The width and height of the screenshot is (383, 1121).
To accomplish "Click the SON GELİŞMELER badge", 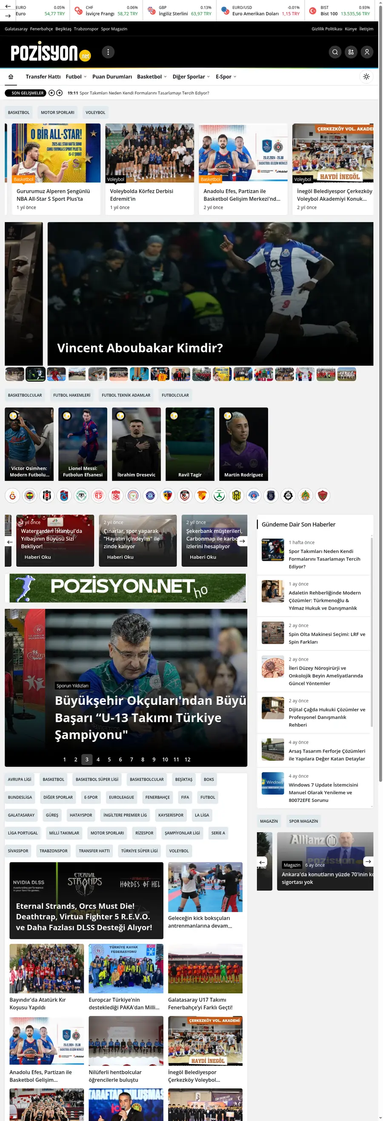I will click(25, 93).
